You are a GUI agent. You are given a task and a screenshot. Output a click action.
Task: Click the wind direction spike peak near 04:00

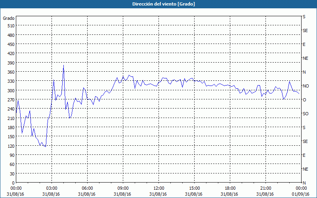coord(64,65)
